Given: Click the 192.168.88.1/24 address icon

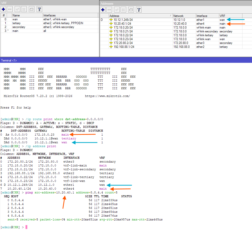Looking at the screenshot, I should click(x=111, y=47).
